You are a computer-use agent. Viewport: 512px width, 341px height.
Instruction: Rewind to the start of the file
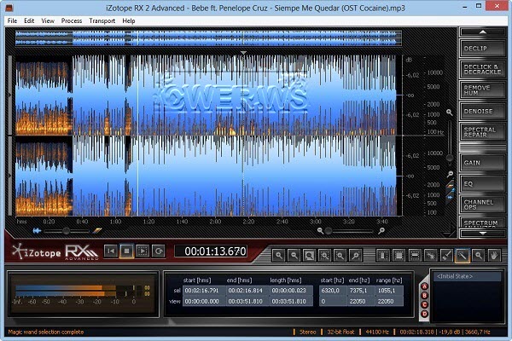[x=111, y=251]
